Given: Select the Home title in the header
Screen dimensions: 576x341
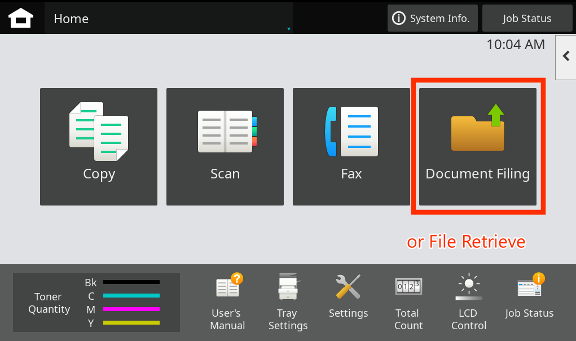Looking at the screenshot, I should [71, 18].
